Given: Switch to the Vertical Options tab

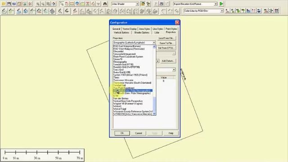Looking at the screenshot, I should [x=121, y=32].
